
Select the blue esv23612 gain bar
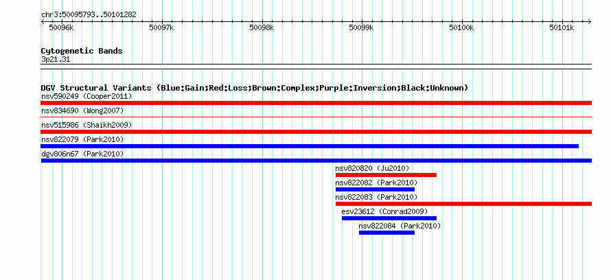(389, 218)
